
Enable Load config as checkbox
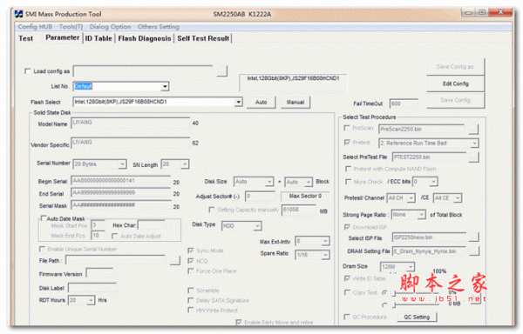point(27,70)
